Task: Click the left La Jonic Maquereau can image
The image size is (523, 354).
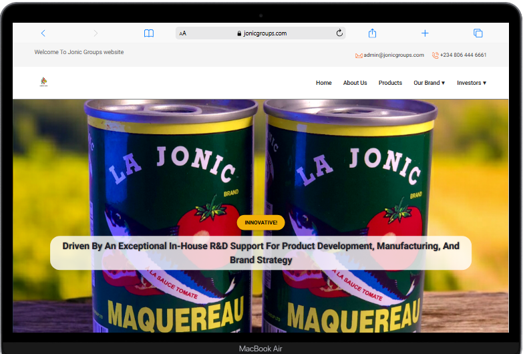Action: point(170,216)
